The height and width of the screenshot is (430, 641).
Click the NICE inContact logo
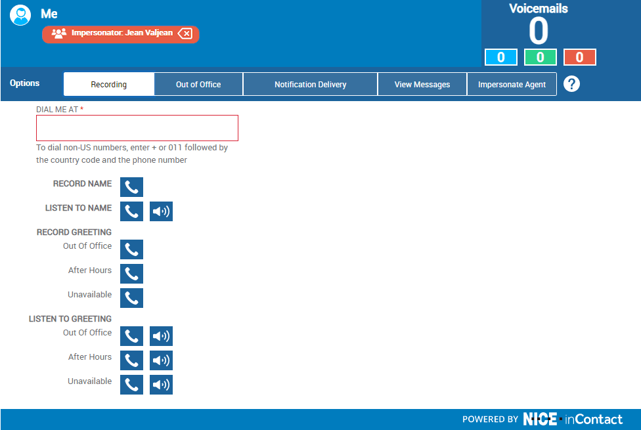[x=573, y=419]
